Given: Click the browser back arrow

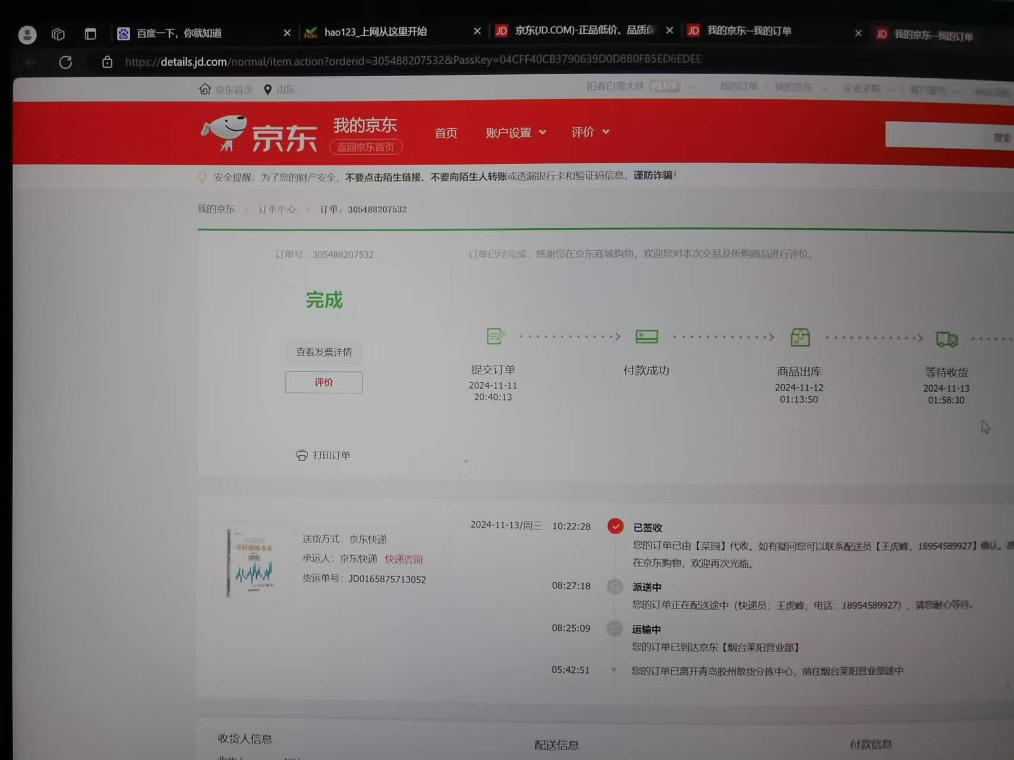Looking at the screenshot, I should [x=32, y=62].
